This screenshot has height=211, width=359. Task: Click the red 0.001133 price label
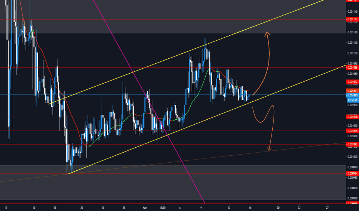tap(352, 20)
